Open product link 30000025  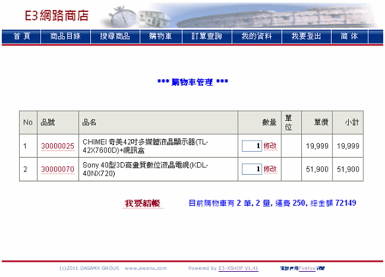tap(58, 146)
